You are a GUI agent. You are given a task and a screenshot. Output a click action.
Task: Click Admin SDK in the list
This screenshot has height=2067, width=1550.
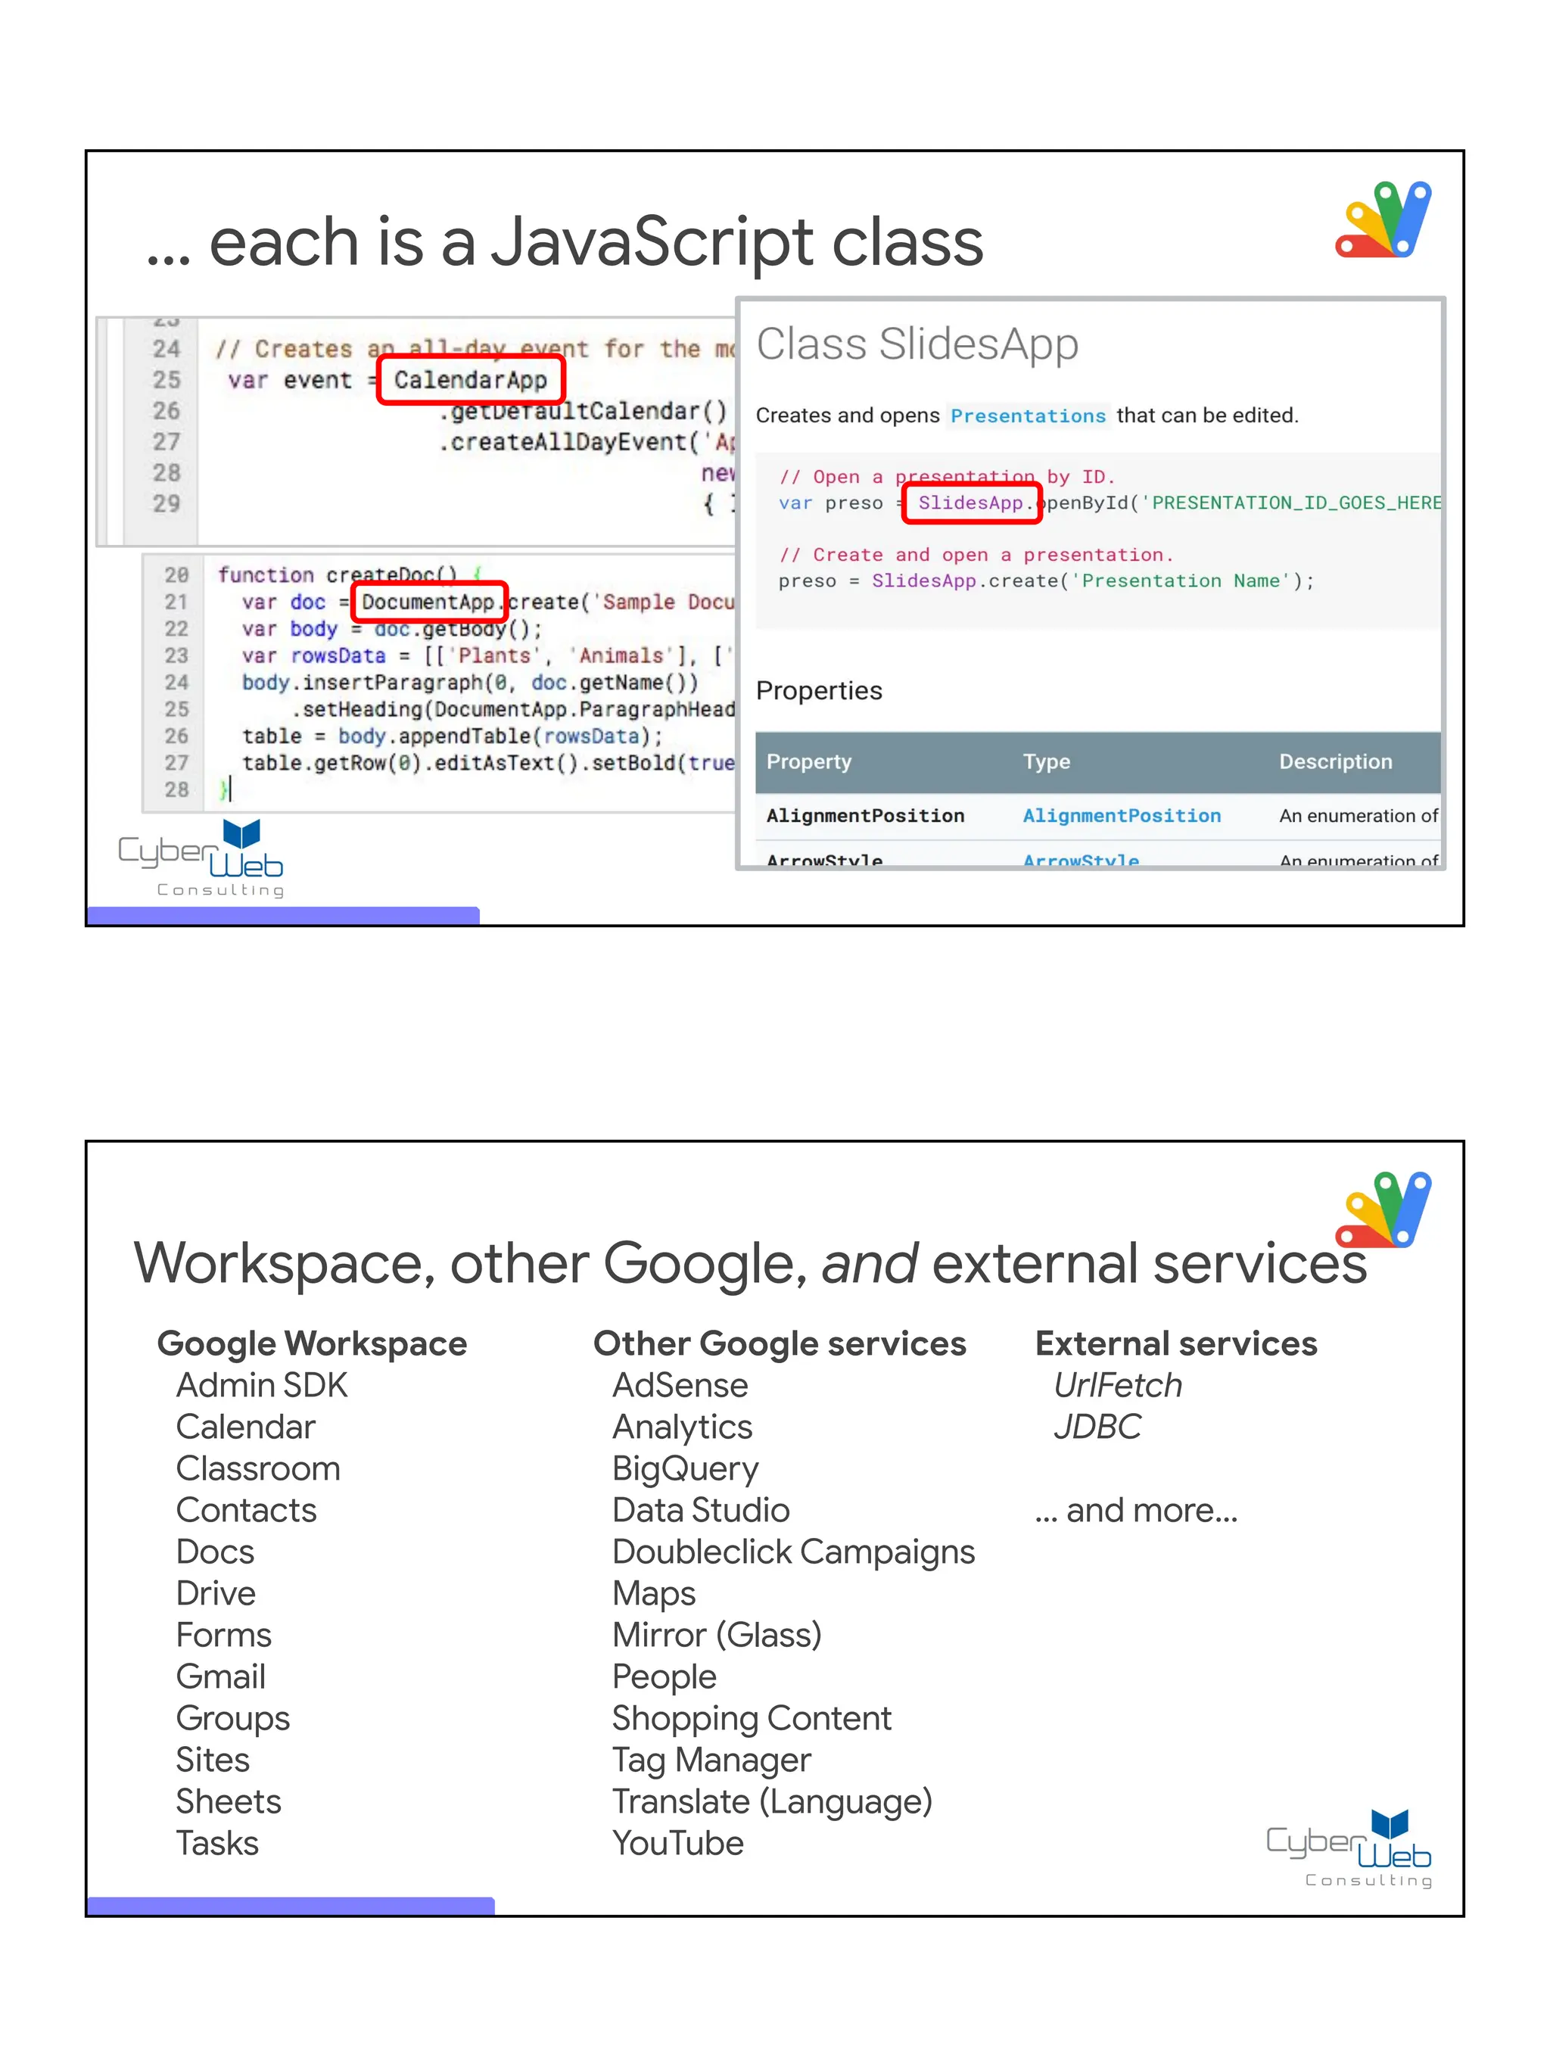(x=262, y=1385)
